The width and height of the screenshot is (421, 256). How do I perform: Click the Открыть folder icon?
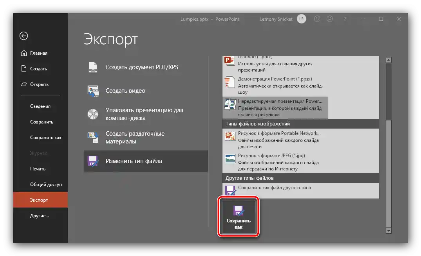coord(24,84)
